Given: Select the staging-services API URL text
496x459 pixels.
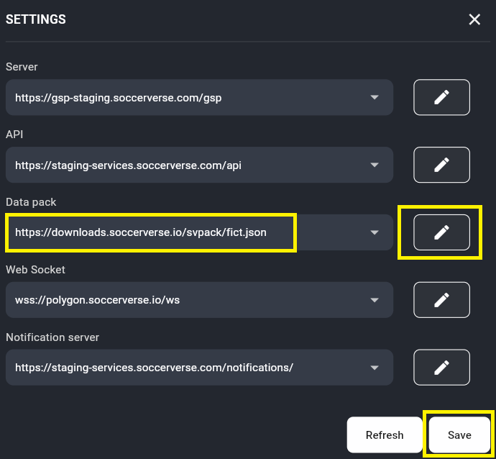Looking at the screenshot, I should [x=128, y=165].
